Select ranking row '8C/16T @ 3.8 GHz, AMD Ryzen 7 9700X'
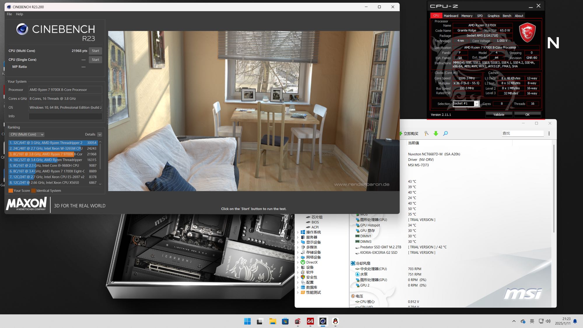This screenshot has width=583, height=328. (53, 154)
